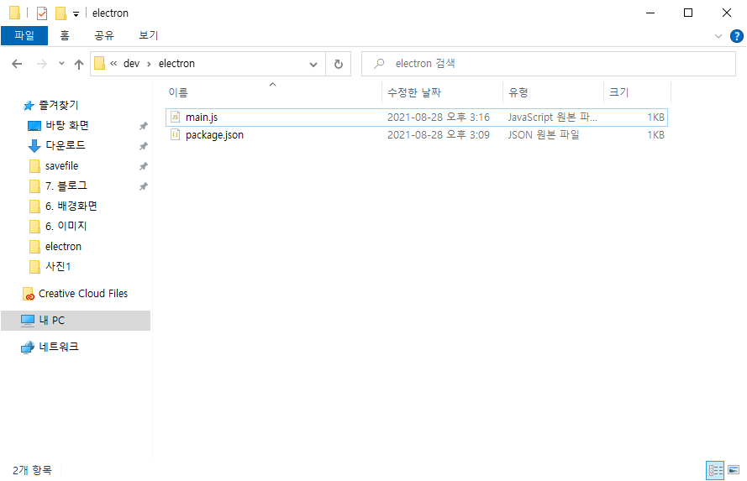The image size is (747, 481).
Task: Go up one folder level arrow
Action: pos(79,64)
